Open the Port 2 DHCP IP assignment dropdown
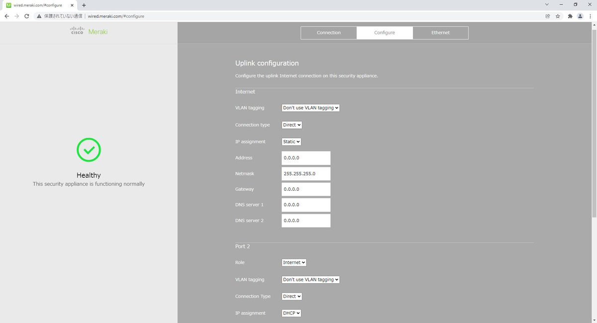Image resolution: width=597 pixels, height=323 pixels. tap(291, 313)
